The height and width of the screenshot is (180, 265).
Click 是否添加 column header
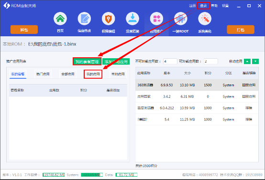113,90
